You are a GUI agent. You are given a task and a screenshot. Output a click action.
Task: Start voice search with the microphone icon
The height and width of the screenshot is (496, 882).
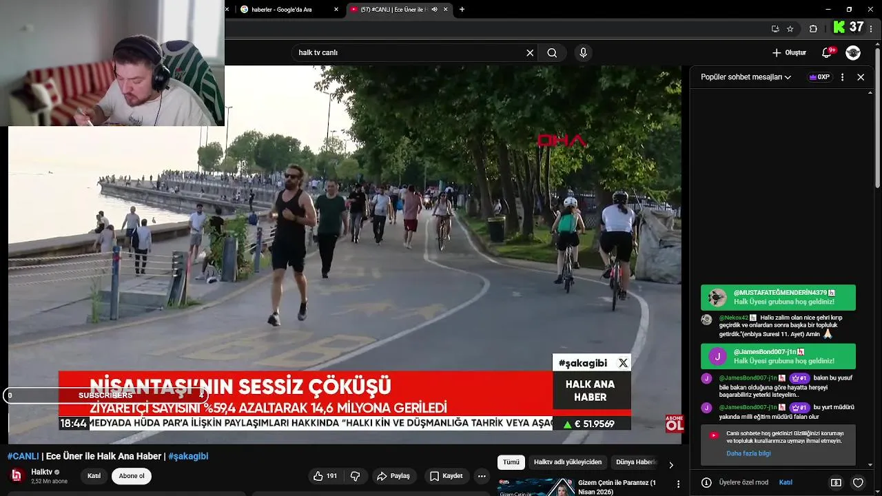click(x=584, y=53)
